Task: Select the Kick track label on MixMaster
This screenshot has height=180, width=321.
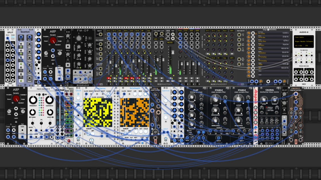Action: click(x=137, y=31)
